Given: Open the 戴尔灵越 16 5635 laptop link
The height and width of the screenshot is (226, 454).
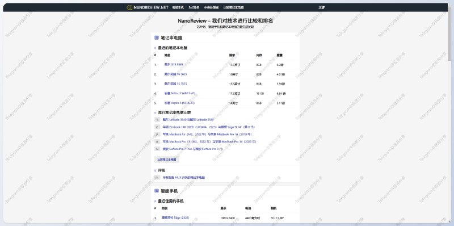Looking at the screenshot, I should coord(175,74).
